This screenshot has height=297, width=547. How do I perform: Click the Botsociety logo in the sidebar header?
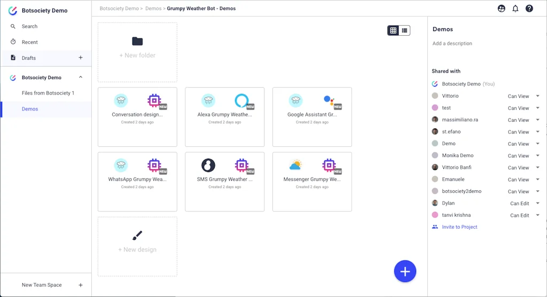click(x=13, y=11)
